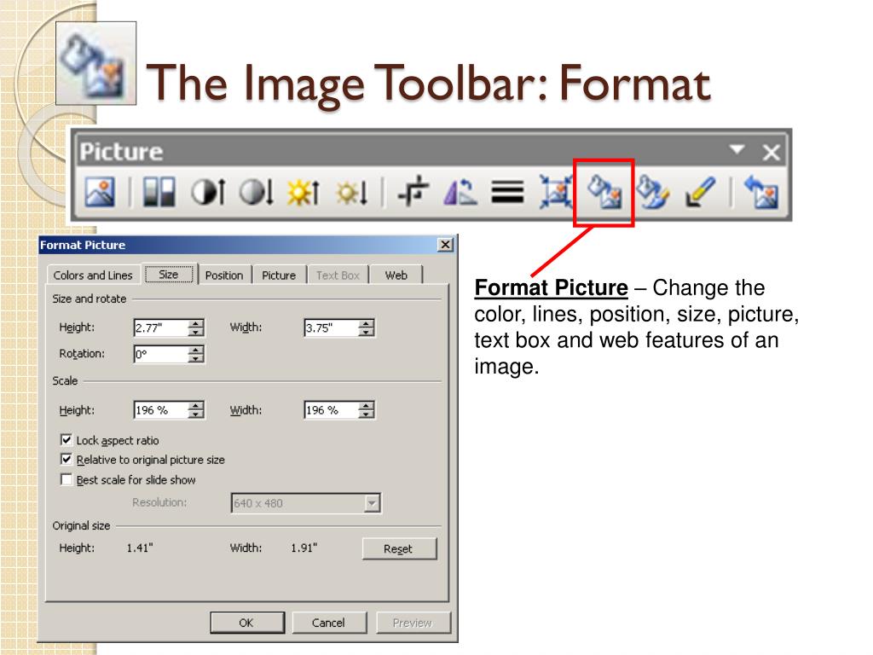Screen dimensions: 873x655
Task: Open the Position tab
Action: tap(224, 275)
